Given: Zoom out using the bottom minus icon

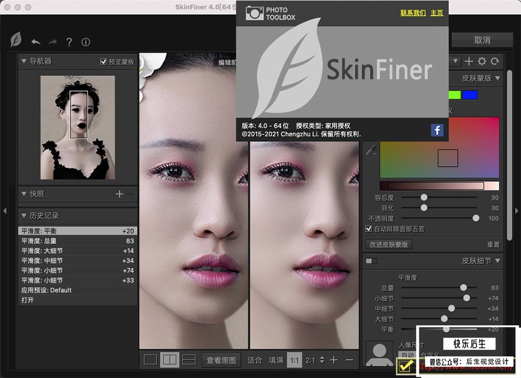Looking at the screenshot, I should coord(349,360).
